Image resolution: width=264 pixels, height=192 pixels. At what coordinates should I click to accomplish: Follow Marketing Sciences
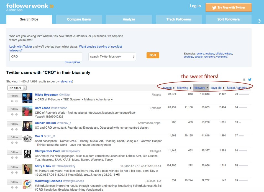coord(14,182)
